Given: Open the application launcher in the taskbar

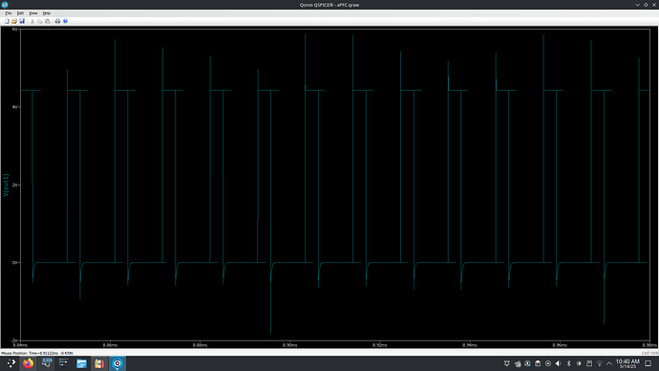Looking at the screenshot, I should (x=11, y=363).
